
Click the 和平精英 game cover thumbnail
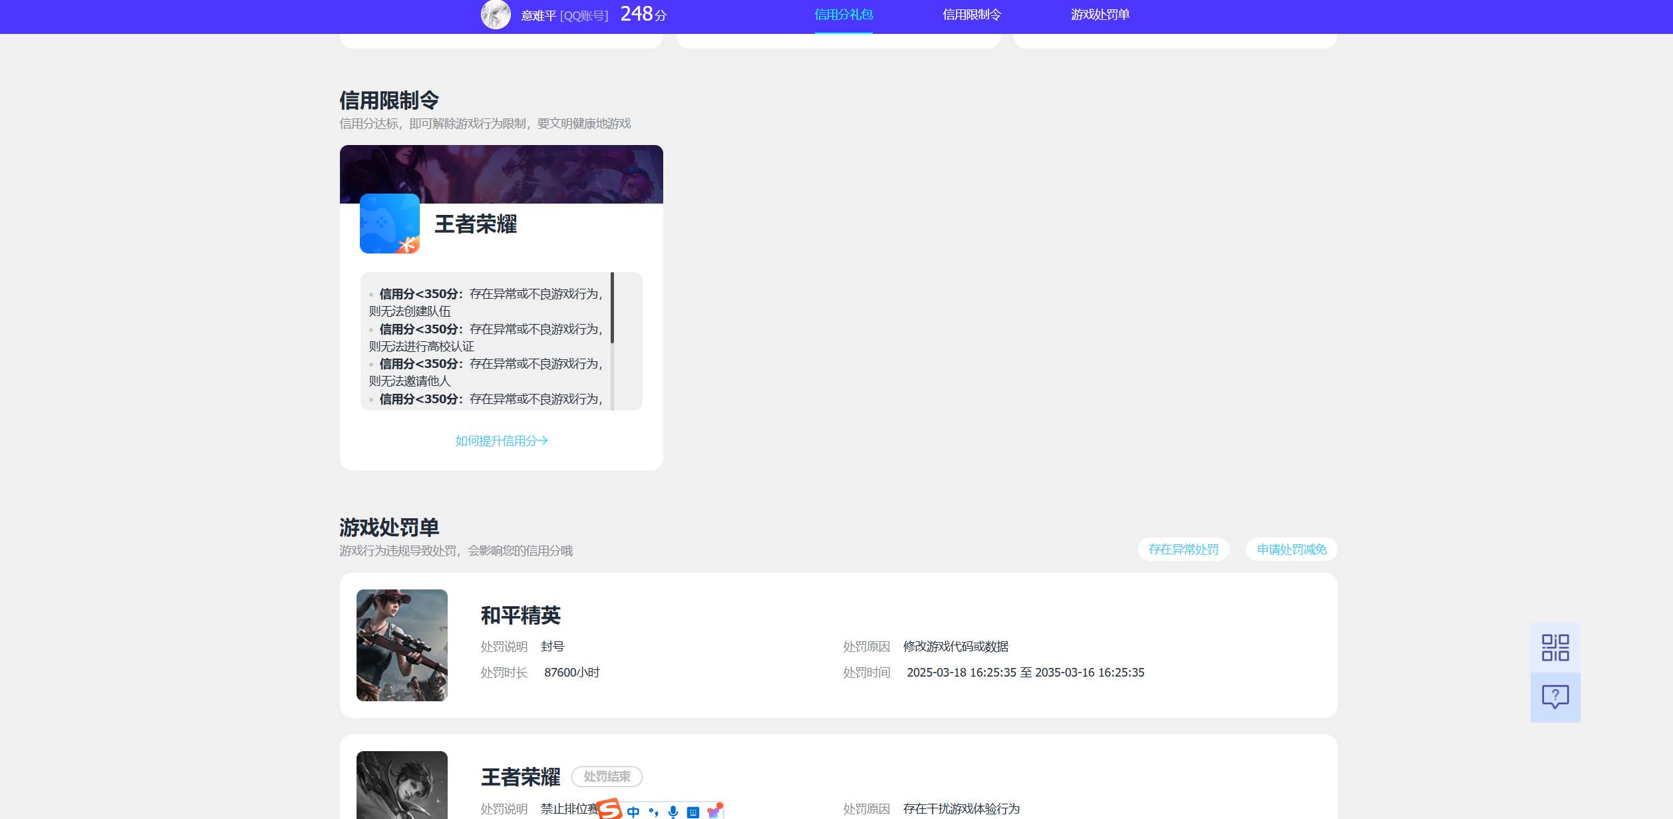402,645
